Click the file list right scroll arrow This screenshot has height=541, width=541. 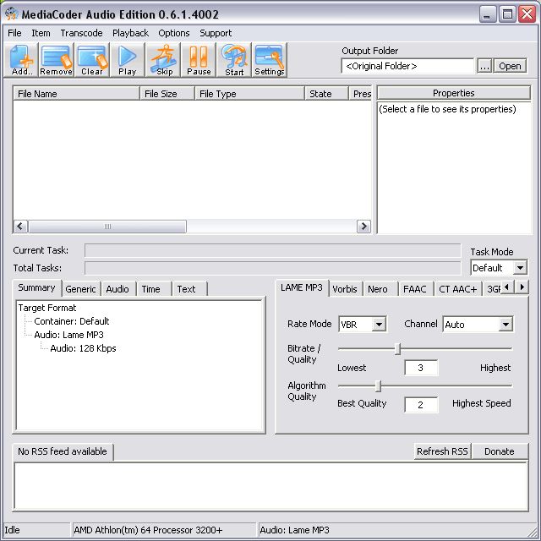coord(363,227)
